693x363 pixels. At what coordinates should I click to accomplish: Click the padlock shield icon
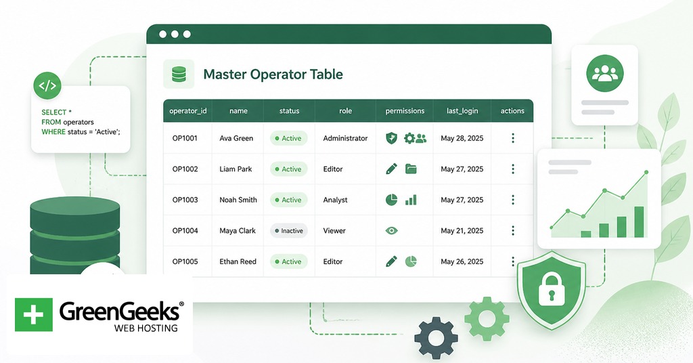click(x=551, y=290)
